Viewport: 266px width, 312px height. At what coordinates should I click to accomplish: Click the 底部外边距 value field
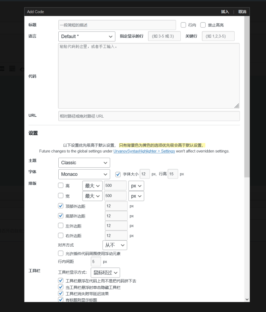click(x=116, y=216)
